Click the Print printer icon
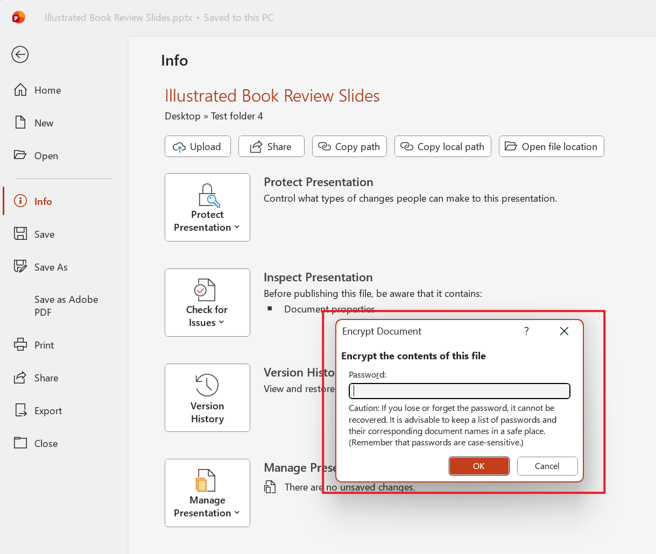This screenshot has width=656, height=554. click(20, 345)
